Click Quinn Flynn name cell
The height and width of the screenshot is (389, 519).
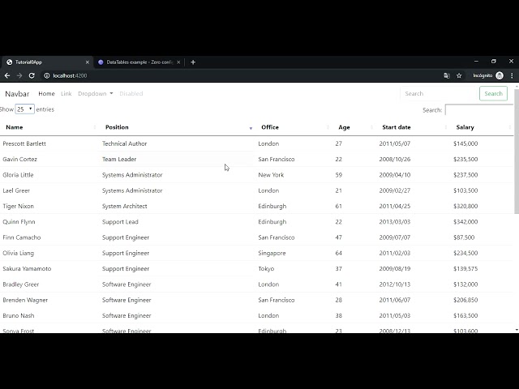coord(19,222)
